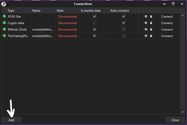Click the trash icon for ATAS Sim

pos(151,17)
